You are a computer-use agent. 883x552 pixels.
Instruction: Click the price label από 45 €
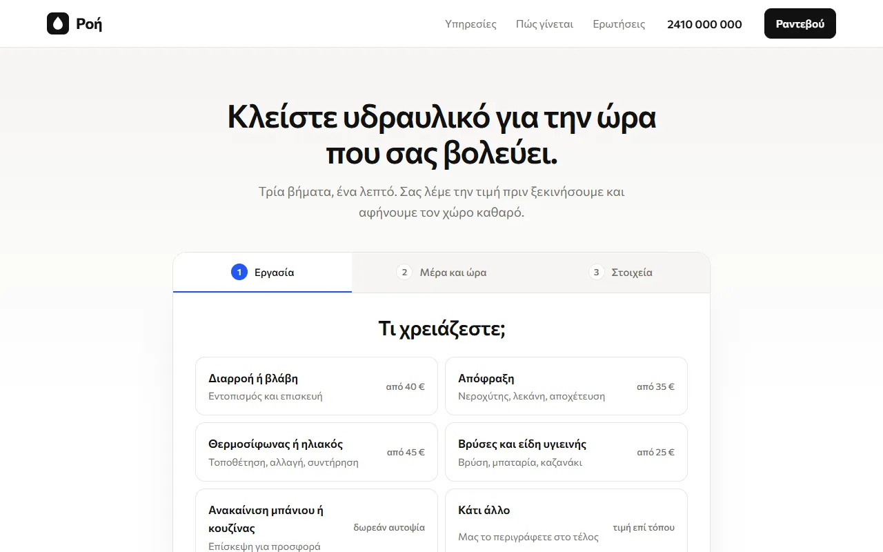click(406, 452)
